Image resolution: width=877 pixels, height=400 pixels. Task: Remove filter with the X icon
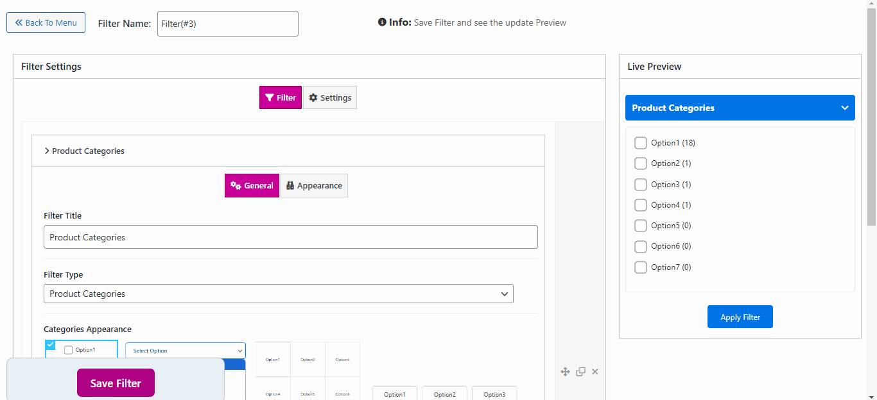click(595, 372)
